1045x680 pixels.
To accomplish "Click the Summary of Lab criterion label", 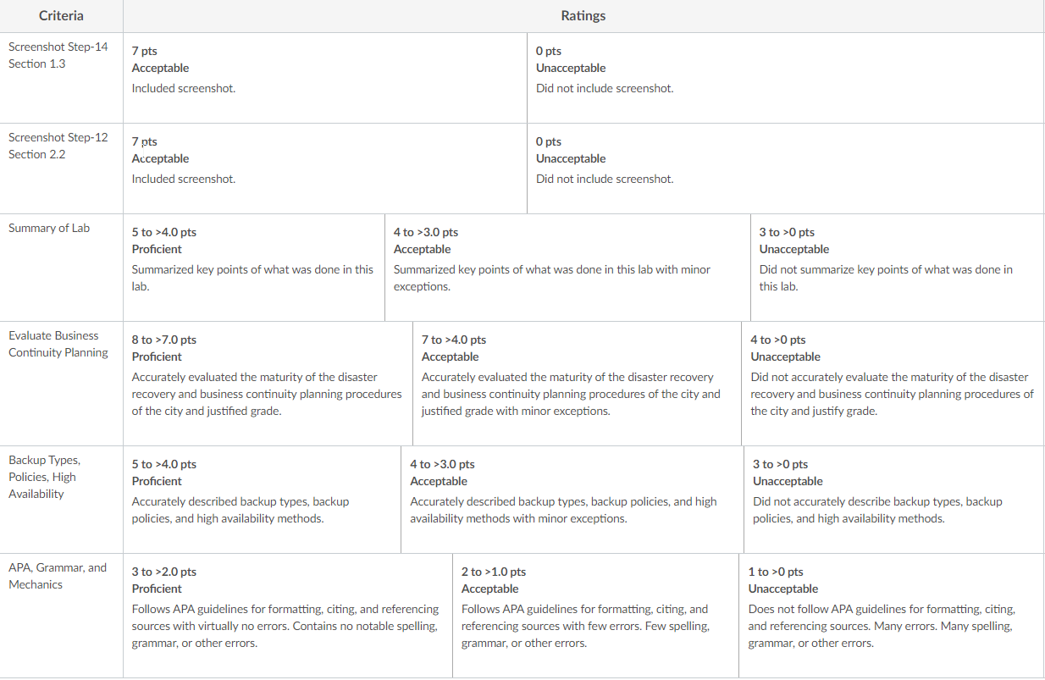I will (49, 228).
